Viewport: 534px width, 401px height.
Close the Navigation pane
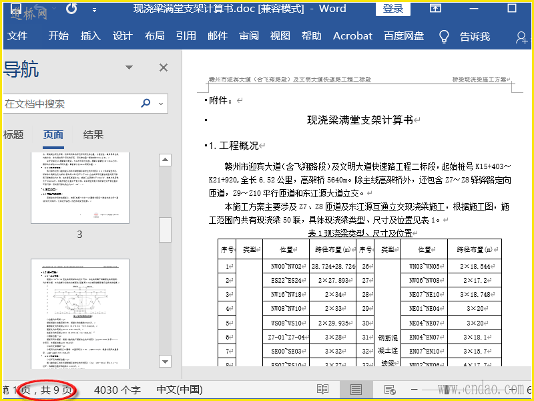[x=163, y=68]
